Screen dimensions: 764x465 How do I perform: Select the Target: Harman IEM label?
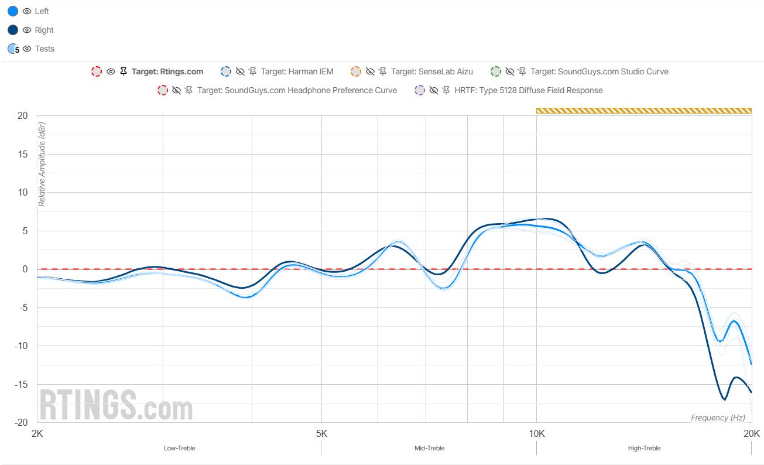click(x=297, y=71)
